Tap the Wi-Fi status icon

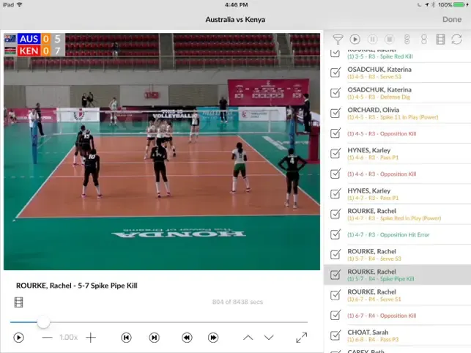click(20, 4)
